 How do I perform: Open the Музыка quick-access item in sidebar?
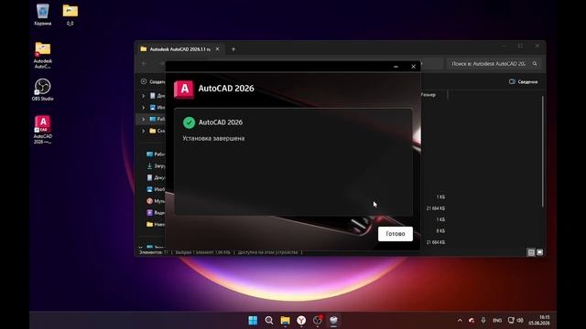156,201
